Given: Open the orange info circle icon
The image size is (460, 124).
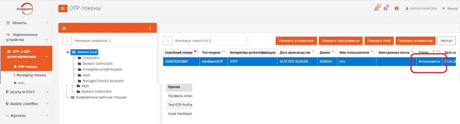Looking at the screenshot, I should (x=397, y=9).
